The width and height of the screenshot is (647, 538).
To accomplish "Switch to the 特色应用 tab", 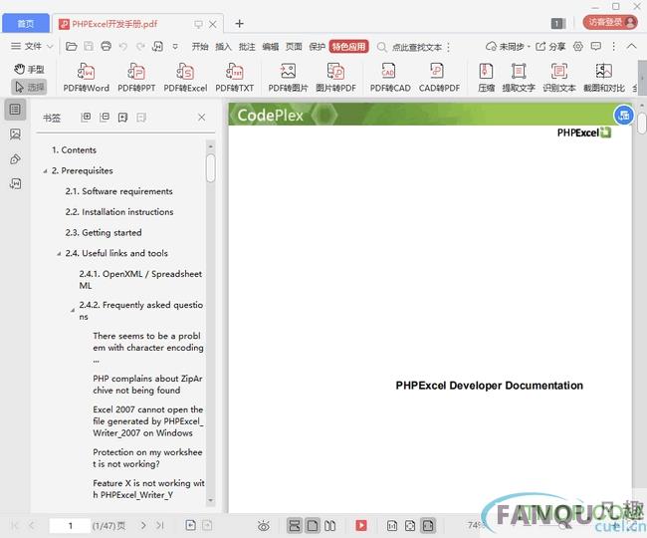I will click(348, 47).
